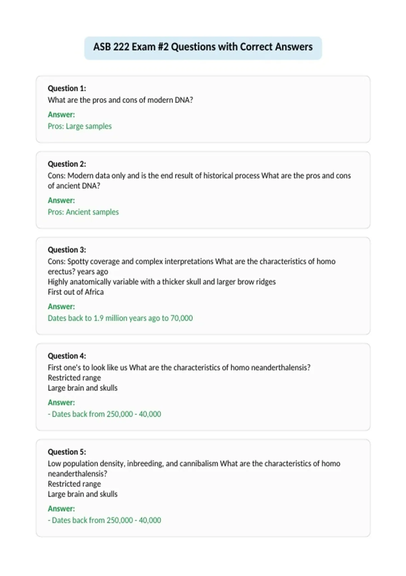
Task: Select Question 5 answer 'Dates back from 250,000 - 40,000'
Action: [x=104, y=520]
